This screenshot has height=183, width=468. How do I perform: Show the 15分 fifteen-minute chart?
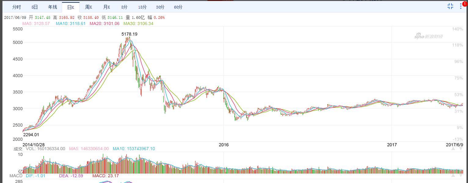click(x=142, y=7)
